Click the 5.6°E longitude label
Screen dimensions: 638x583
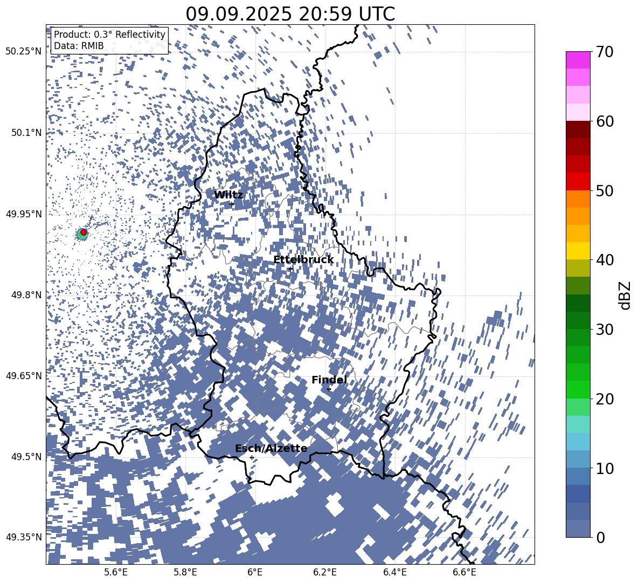pos(115,572)
